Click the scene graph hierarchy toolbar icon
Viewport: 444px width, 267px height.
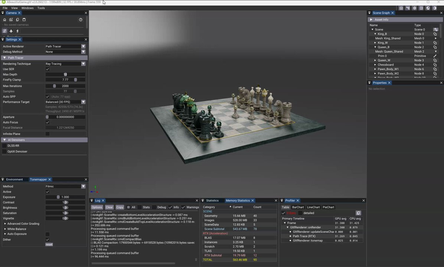click(x=408, y=8)
